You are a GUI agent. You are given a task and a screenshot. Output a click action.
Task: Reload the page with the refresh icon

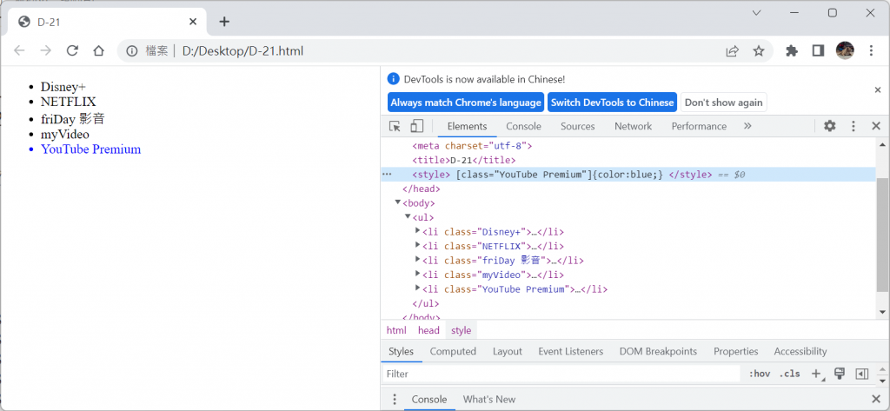tap(73, 51)
